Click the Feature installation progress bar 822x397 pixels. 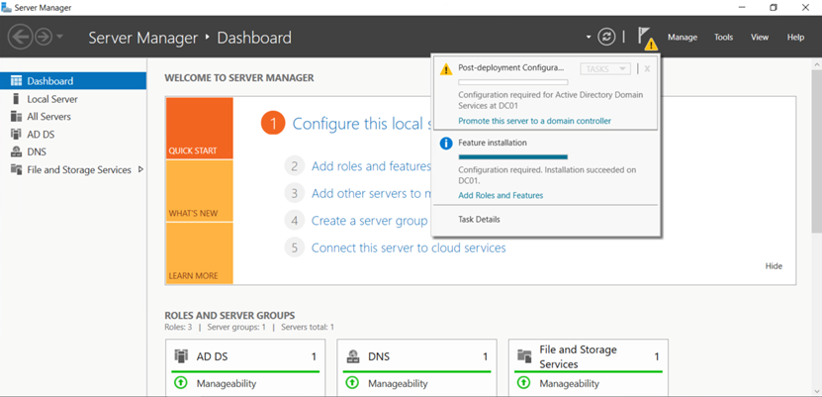[513, 156]
